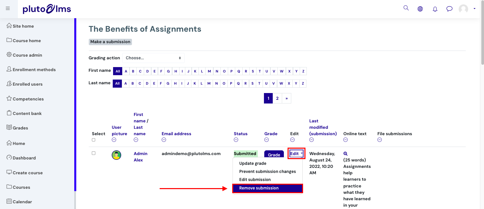Sort by Last modified (submission) header
The height and width of the screenshot is (209, 484).
point(323,127)
